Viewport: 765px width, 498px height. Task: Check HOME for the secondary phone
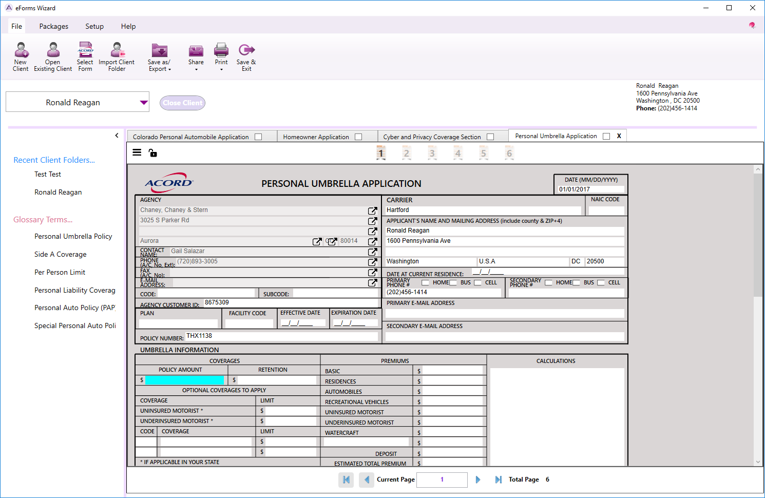[x=548, y=283]
